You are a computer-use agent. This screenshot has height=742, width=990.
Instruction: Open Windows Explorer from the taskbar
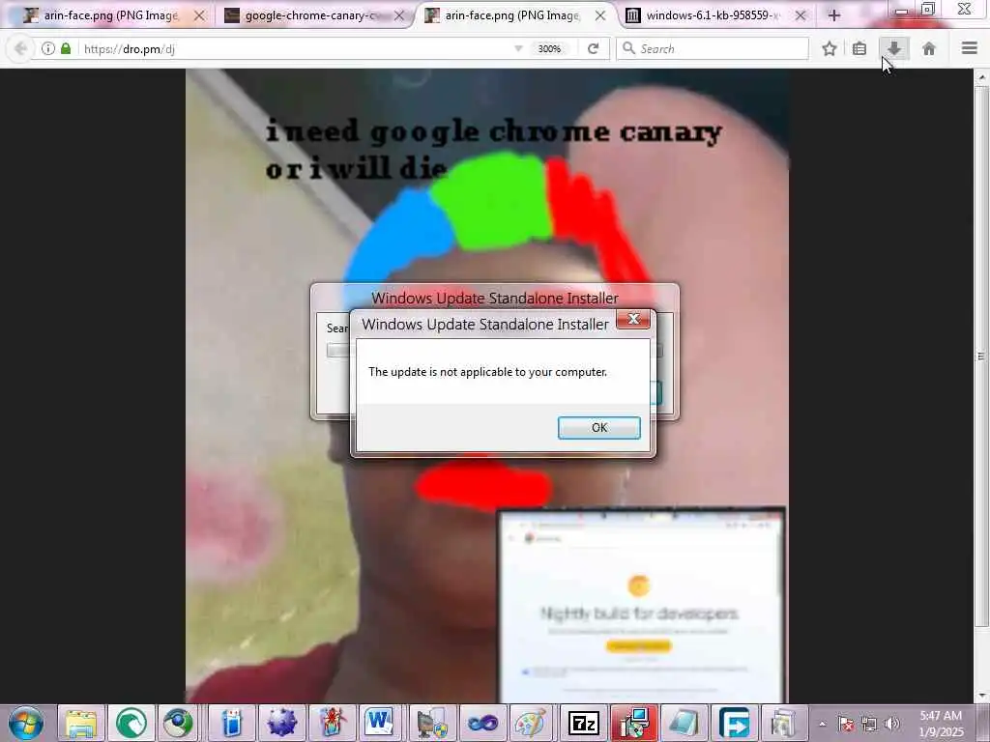[x=81, y=723]
